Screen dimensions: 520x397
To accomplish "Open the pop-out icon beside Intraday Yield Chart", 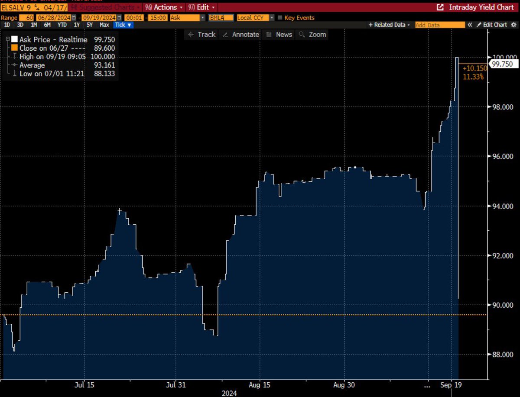I will click(x=440, y=7).
